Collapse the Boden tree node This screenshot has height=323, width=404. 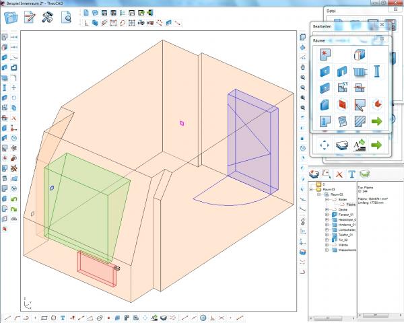[x=327, y=199]
